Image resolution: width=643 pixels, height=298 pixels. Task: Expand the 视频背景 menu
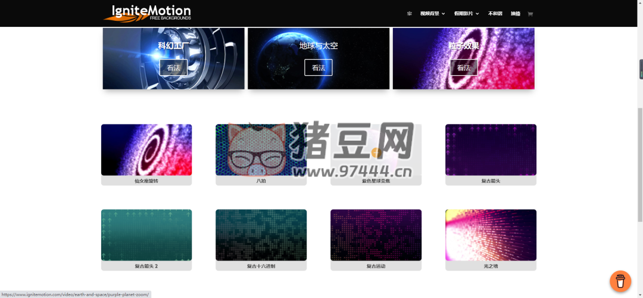click(432, 14)
